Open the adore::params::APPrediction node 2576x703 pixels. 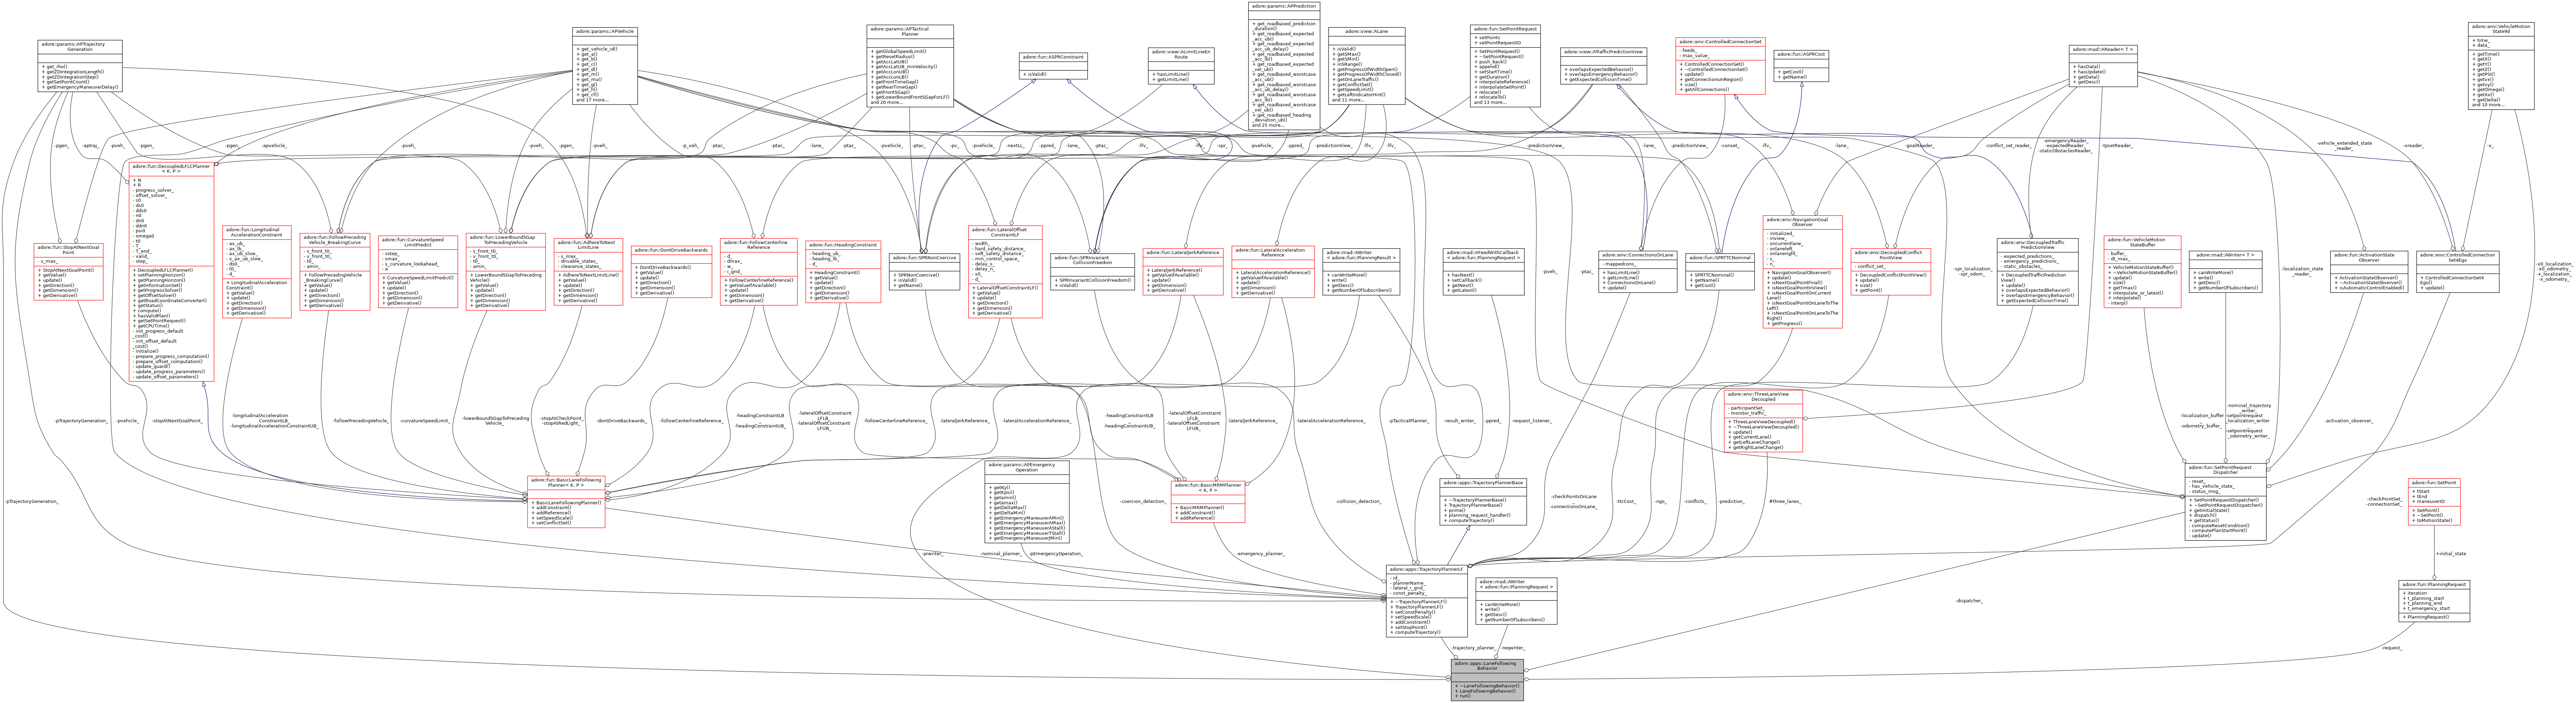(x=1284, y=66)
